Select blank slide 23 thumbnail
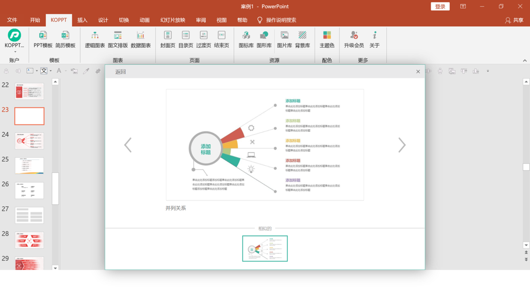530x291 pixels. pyautogui.click(x=29, y=116)
